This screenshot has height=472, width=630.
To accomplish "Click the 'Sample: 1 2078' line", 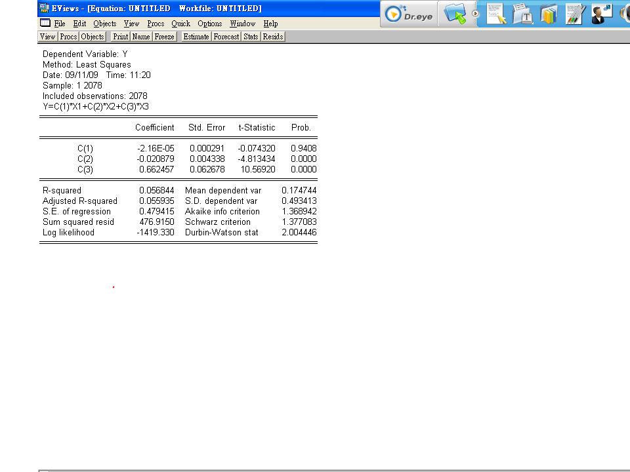I will point(72,85).
